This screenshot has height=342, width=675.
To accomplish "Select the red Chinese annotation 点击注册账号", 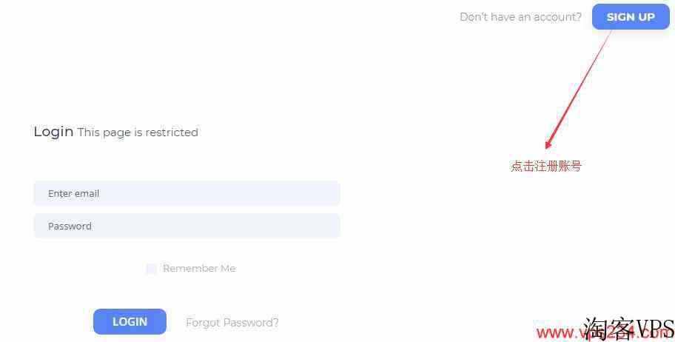I will pos(546,166).
